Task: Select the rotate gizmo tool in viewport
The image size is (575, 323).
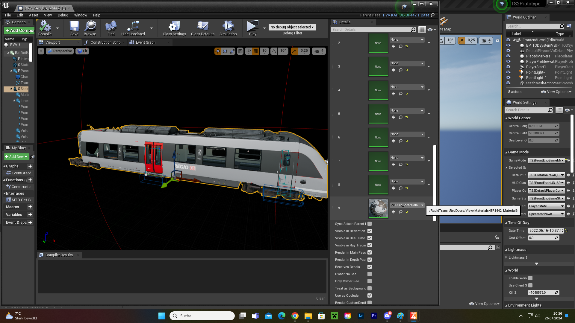Action: 225,51
